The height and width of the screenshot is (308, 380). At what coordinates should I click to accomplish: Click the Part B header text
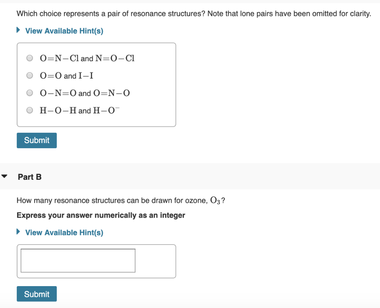(x=30, y=177)
